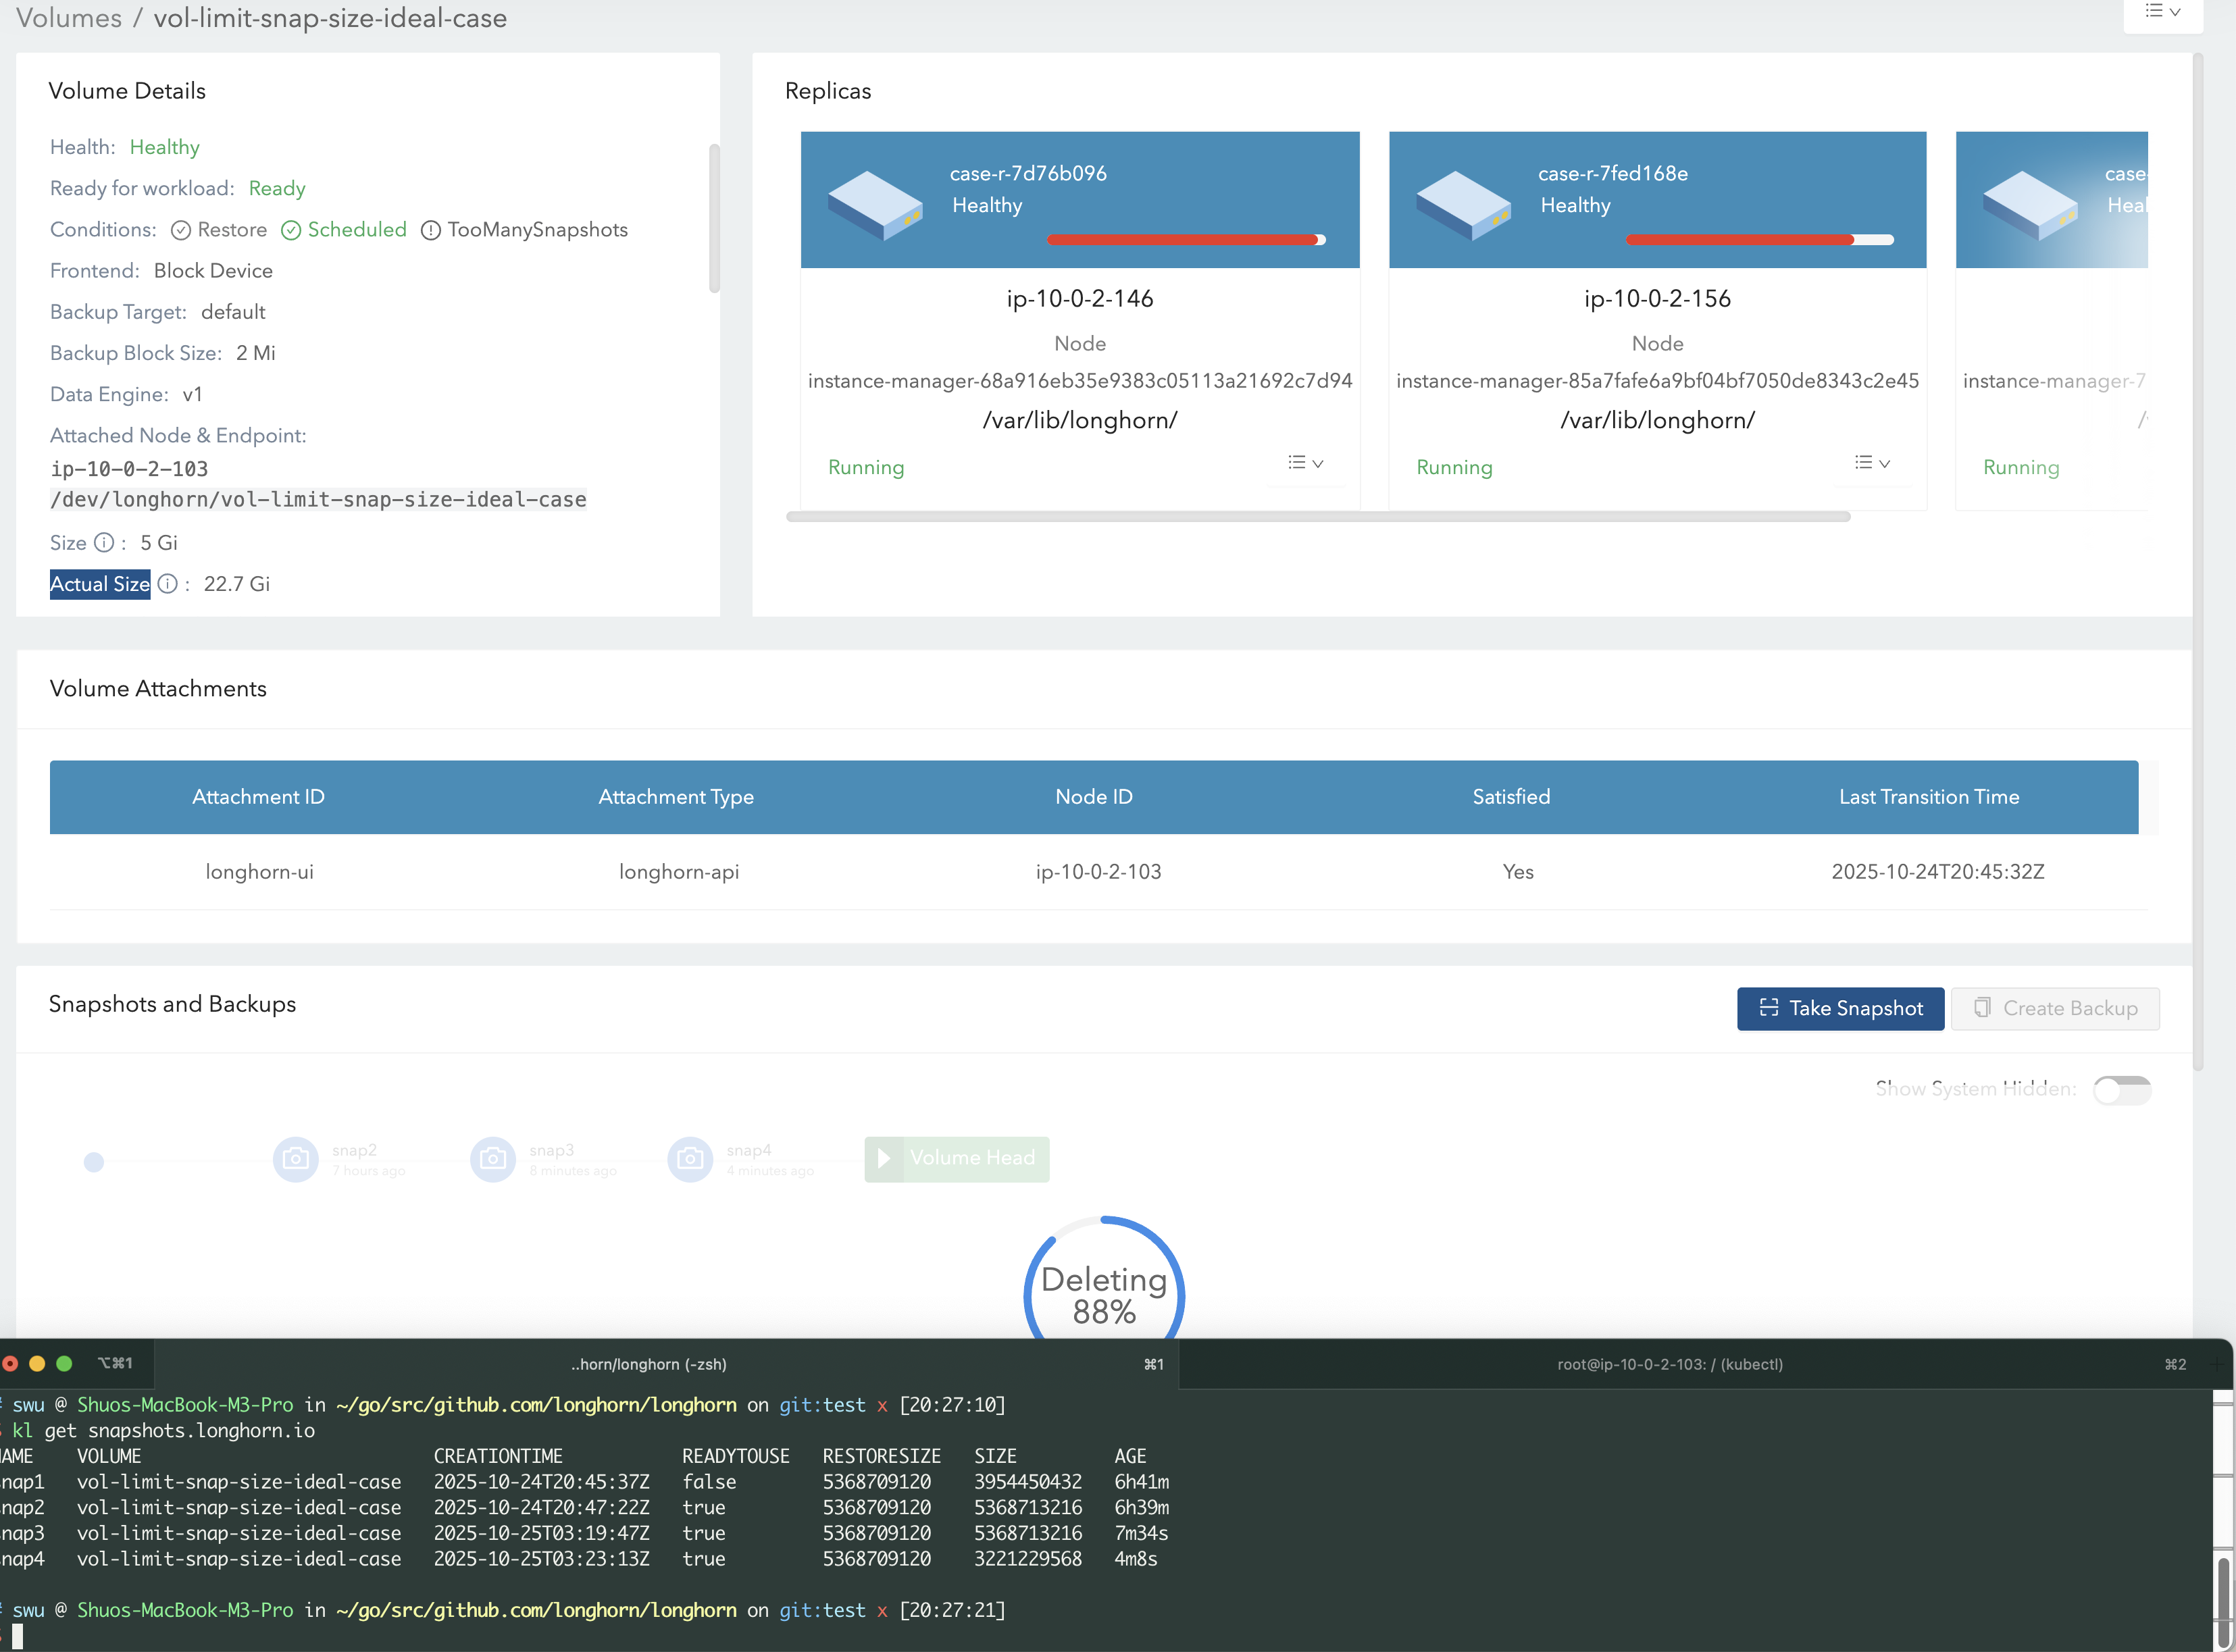2236x1652 pixels.
Task: Open the volume operations dropdown at the top right
Action: tap(2163, 12)
